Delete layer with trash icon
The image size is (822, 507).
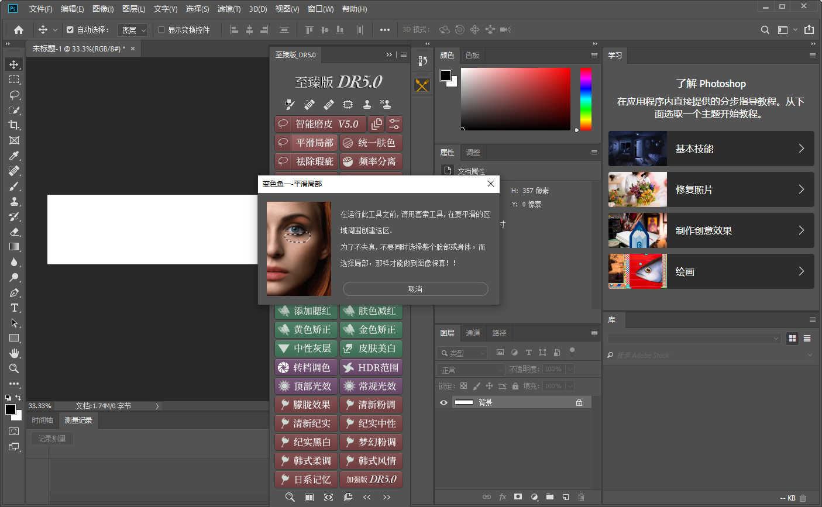click(581, 496)
